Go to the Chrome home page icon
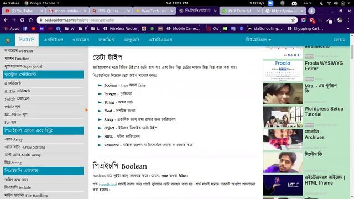This screenshot has width=354, height=199. (30, 20)
